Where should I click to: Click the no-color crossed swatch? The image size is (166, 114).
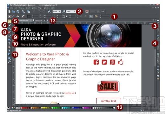tap(17, 108)
